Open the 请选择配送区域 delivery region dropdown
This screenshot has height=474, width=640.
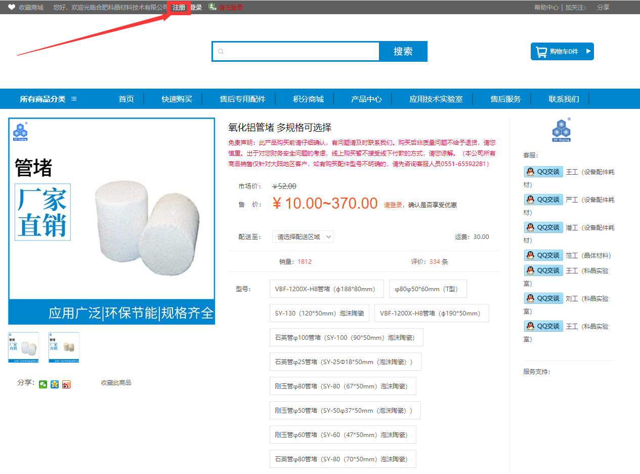coord(303,236)
